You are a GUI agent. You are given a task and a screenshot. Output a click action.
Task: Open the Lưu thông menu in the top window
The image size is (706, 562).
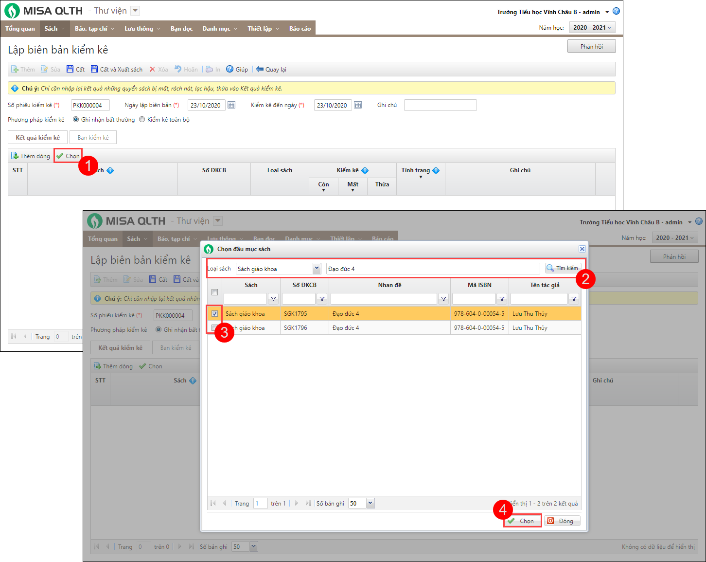[142, 28]
